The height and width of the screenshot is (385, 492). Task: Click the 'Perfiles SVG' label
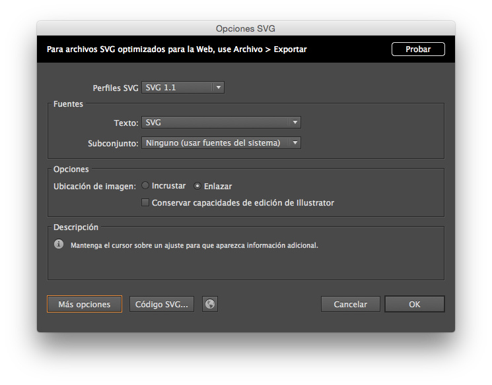(116, 88)
